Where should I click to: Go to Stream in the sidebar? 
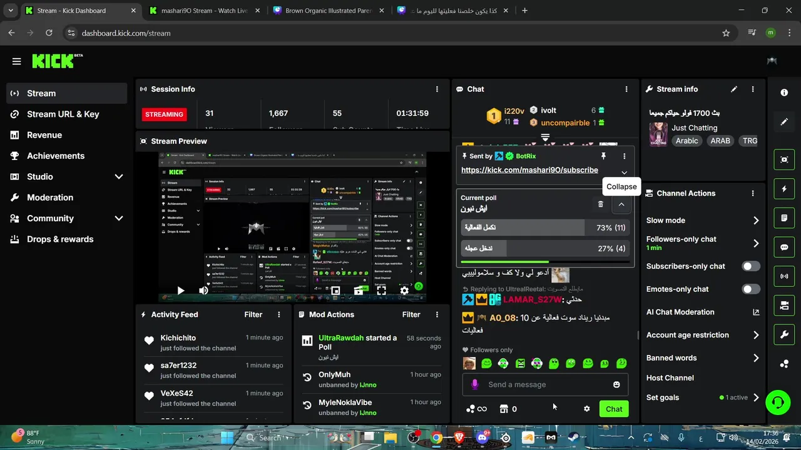pos(67,94)
